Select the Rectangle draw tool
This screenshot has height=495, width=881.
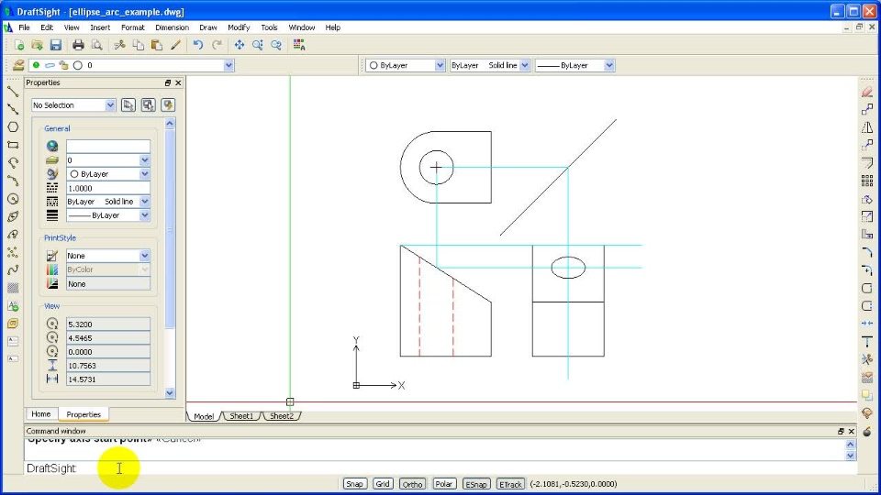pos(13,145)
